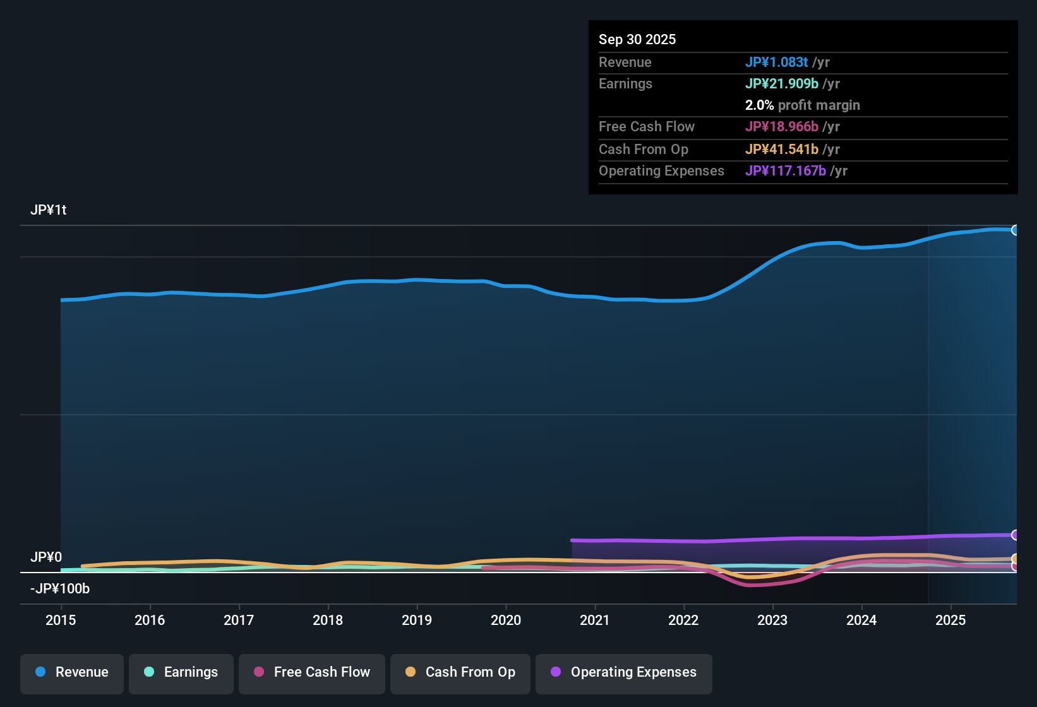Click the pink Free Cash Flow legend dot
The image size is (1037, 707).
(x=258, y=672)
